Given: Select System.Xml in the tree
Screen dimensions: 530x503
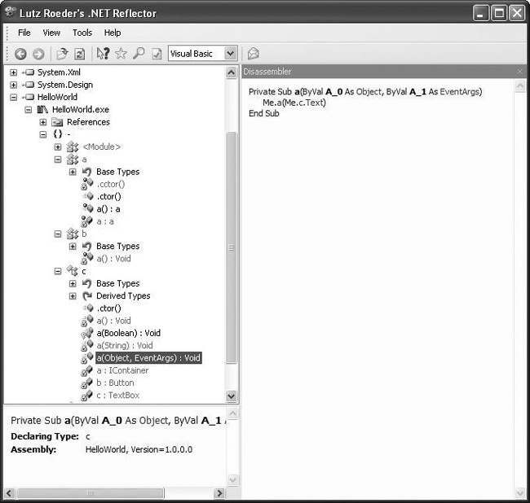Looking at the screenshot, I should coord(59,72).
